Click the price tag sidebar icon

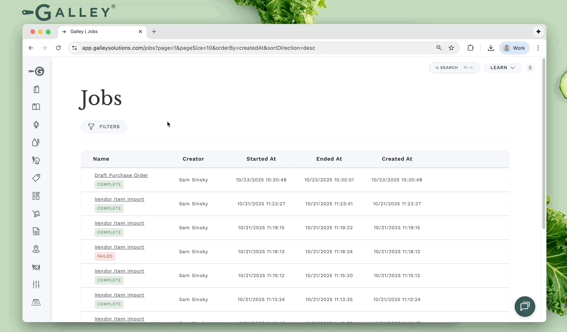(x=36, y=178)
